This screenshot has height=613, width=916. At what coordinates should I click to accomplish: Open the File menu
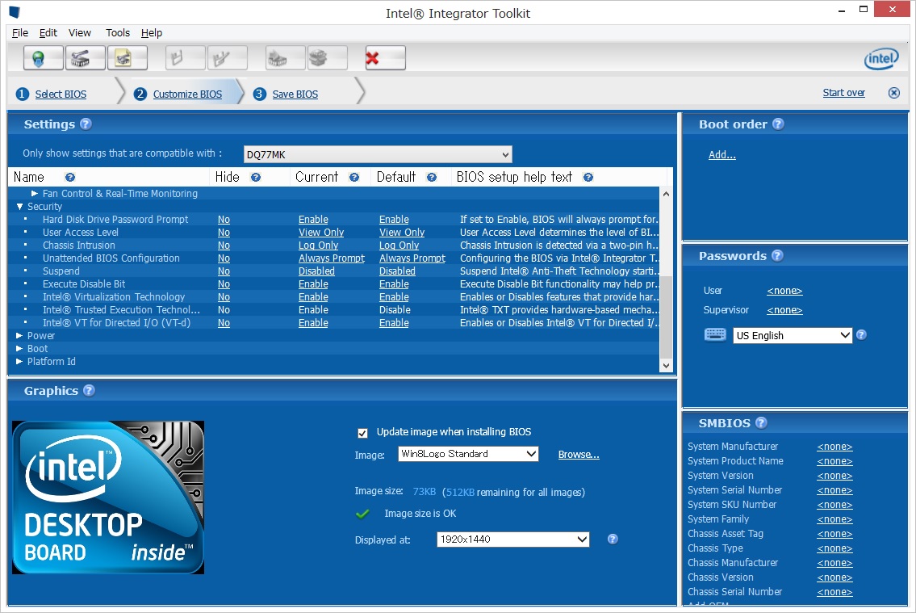(20, 33)
